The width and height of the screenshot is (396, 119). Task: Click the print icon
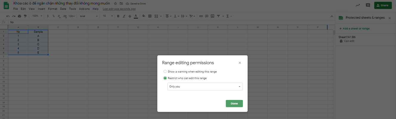tap(19, 16)
